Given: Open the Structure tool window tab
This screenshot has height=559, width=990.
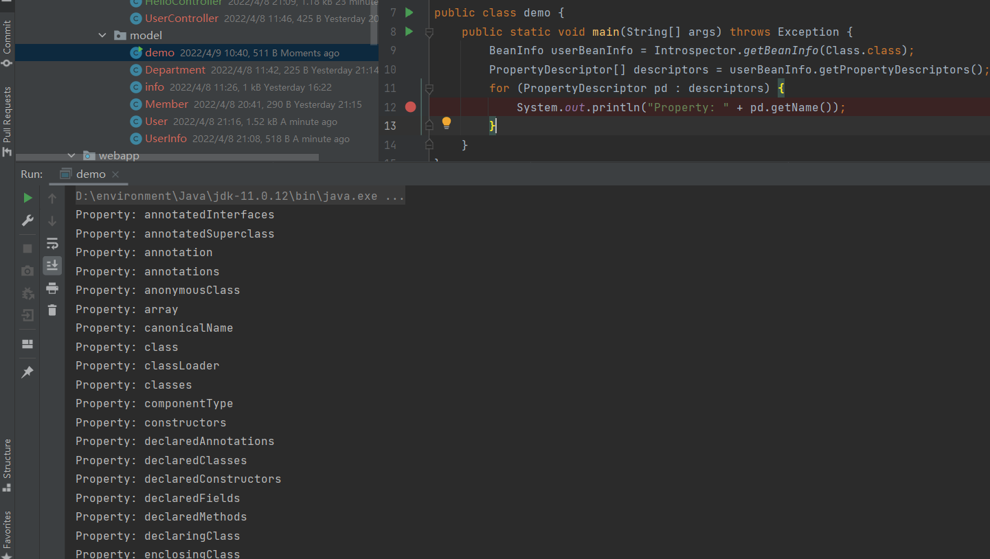Looking at the screenshot, I should pos(7,464).
